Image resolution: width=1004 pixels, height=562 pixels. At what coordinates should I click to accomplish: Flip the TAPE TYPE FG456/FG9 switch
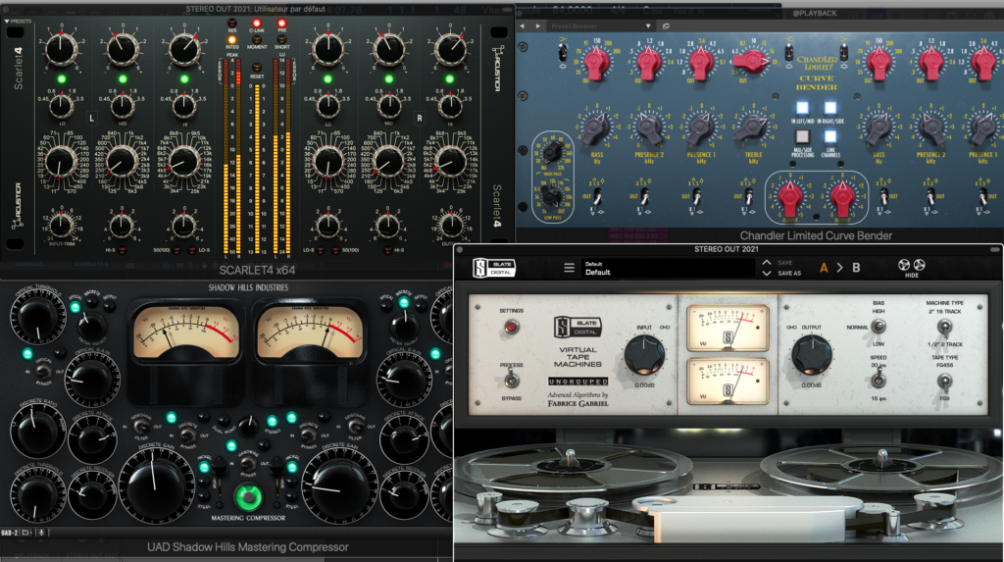tap(944, 382)
